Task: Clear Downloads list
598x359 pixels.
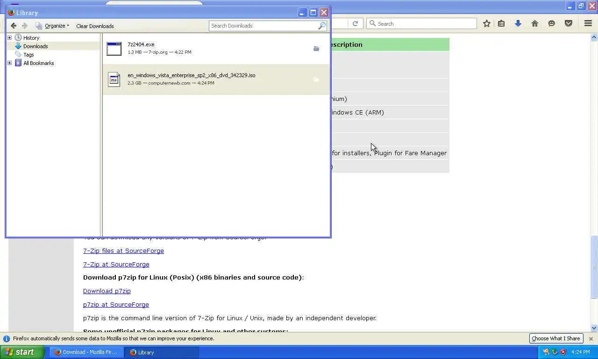Action: point(95,26)
